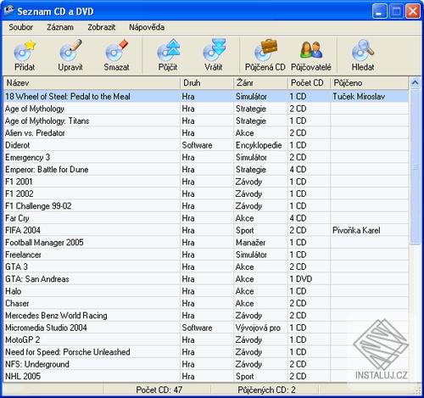
Task: Open the Nápověda menu
Action: click(147, 27)
